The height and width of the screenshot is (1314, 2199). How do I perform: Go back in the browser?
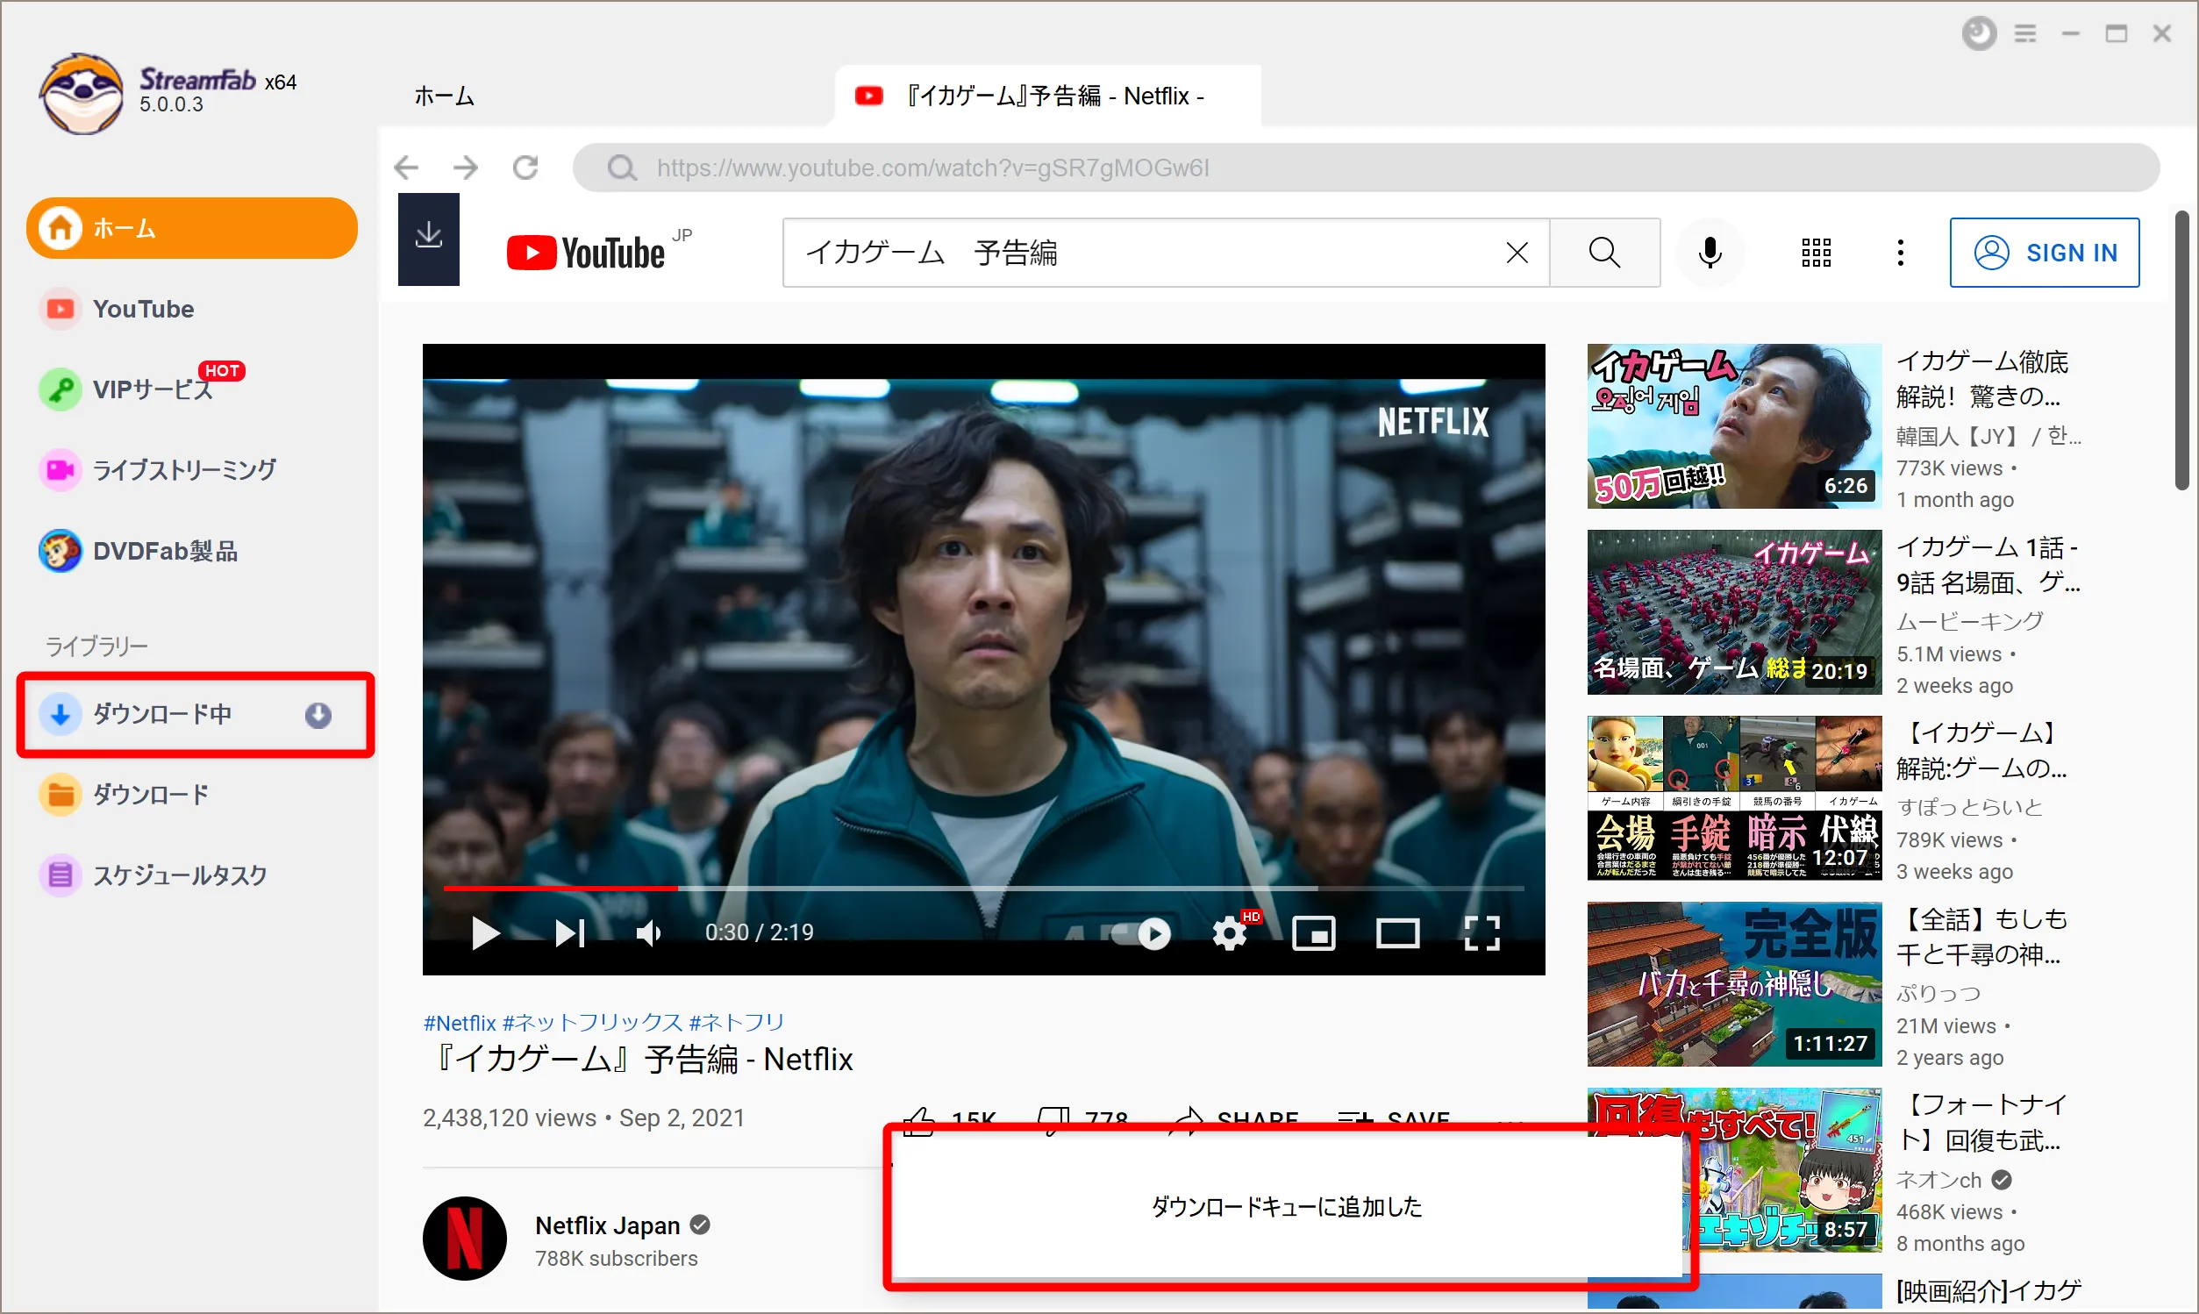pos(406,168)
